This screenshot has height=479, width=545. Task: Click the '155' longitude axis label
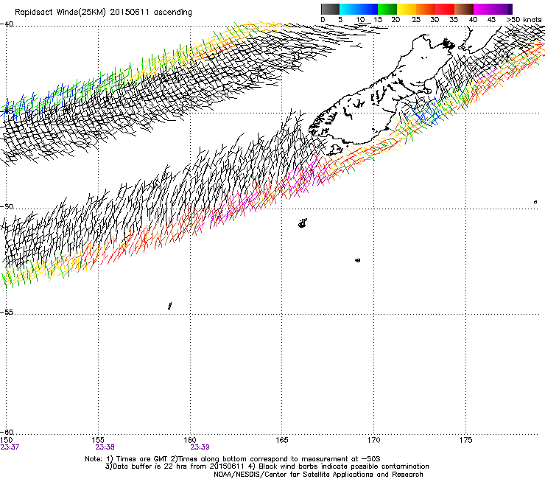point(99,440)
